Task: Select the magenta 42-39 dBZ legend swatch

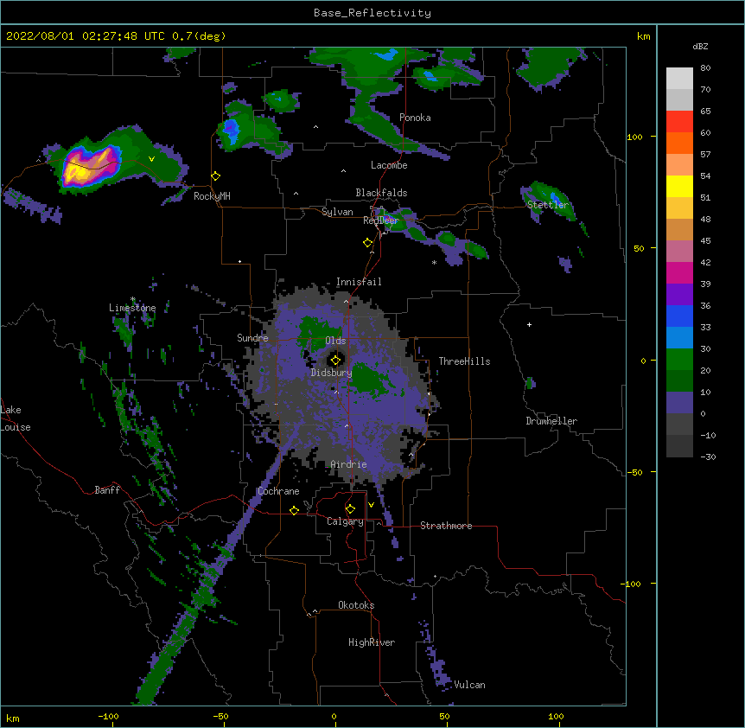Action: pyautogui.click(x=679, y=272)
